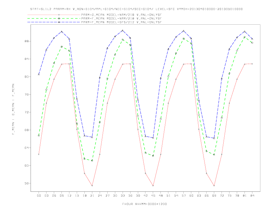
Task: Click x-axis hour label 45
Action: [x=153, y=196]
